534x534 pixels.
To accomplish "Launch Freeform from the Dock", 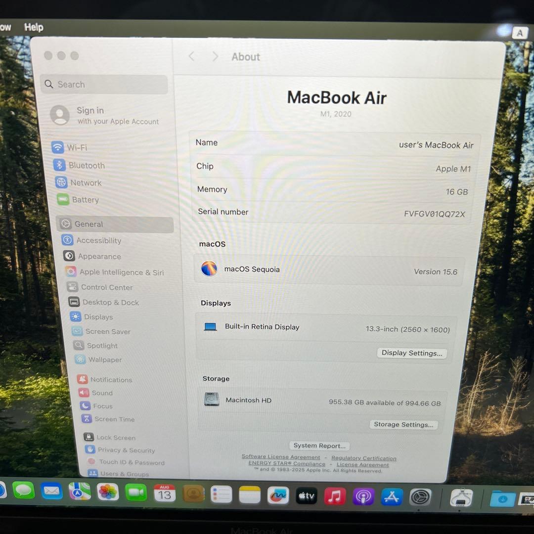I will [278, 495].
